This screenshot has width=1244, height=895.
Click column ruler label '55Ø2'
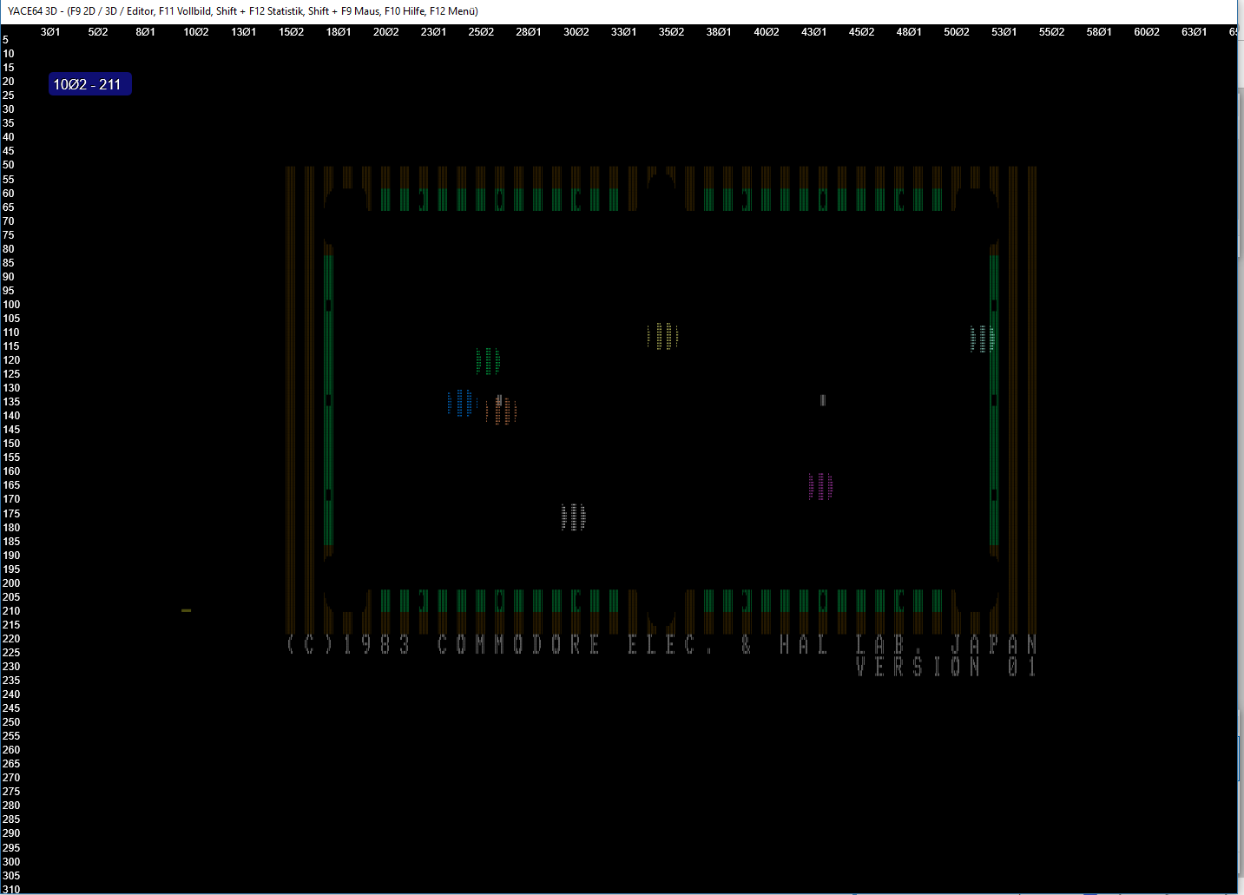1051,32
